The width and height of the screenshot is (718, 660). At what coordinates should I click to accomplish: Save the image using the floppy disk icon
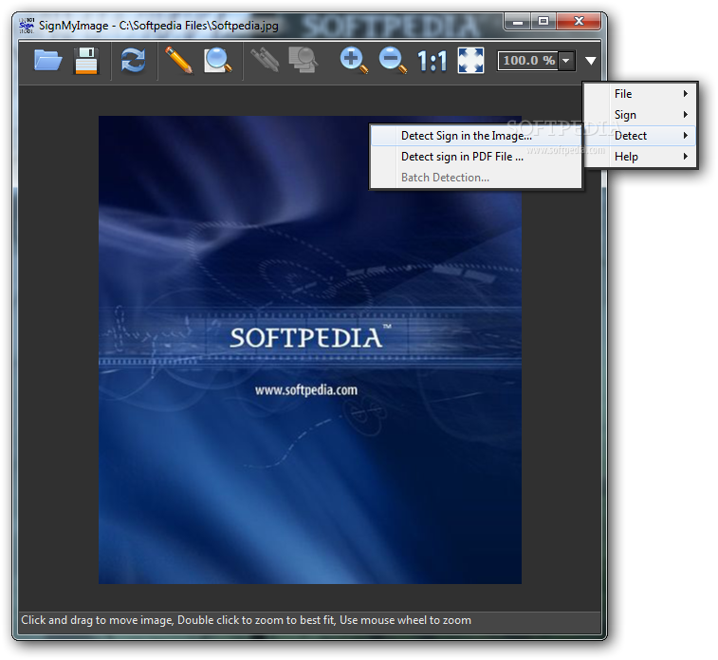(86, 61)
